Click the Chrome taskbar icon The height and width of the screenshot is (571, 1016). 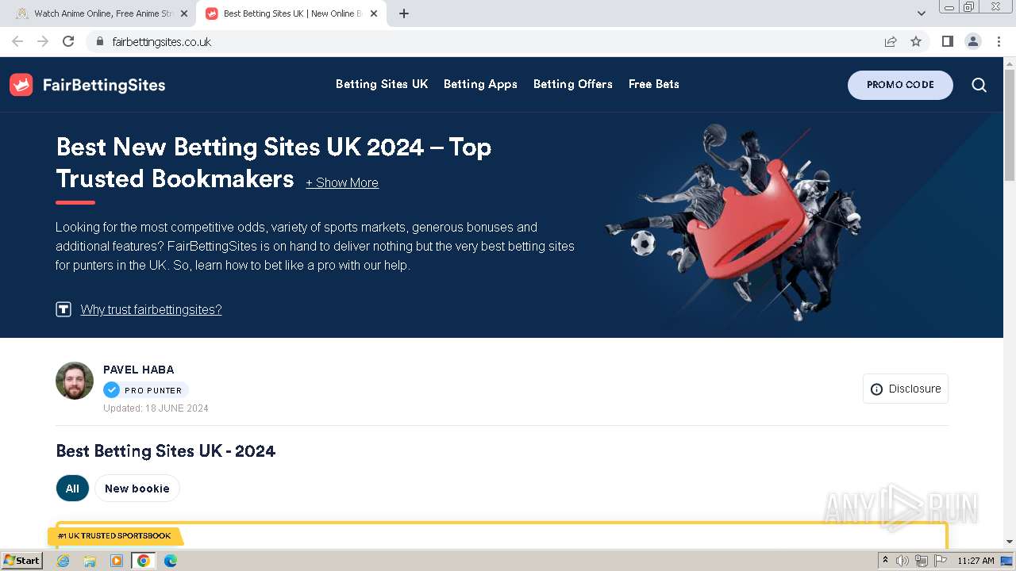(144, 561)
